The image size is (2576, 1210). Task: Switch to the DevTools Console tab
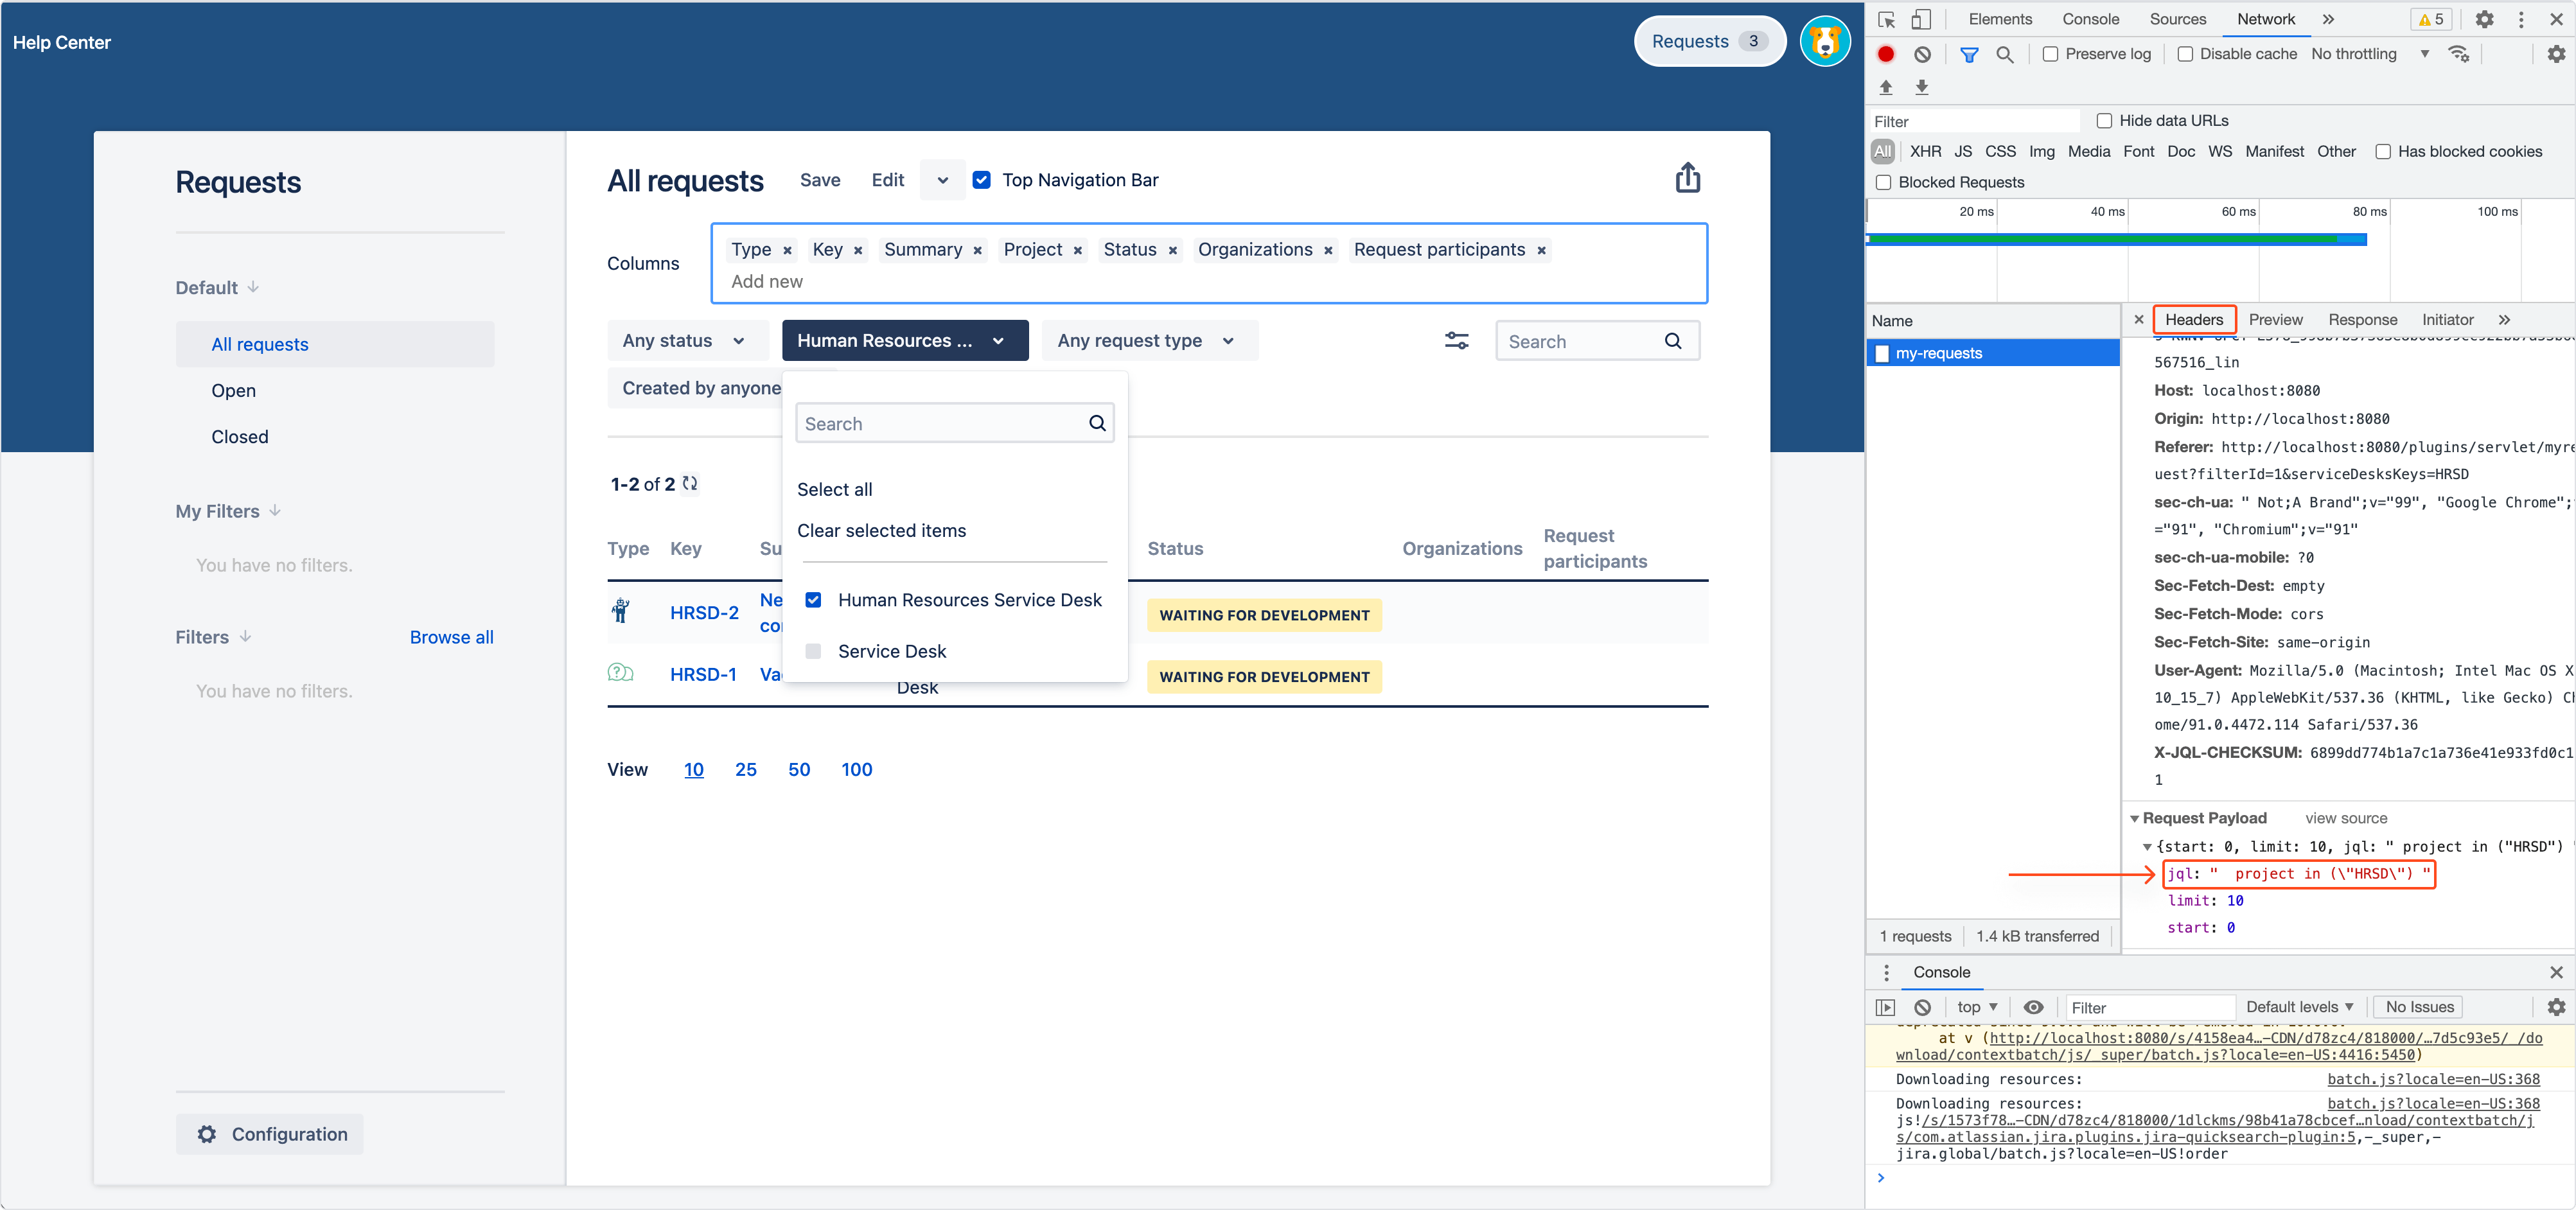tap(2090, 19)
